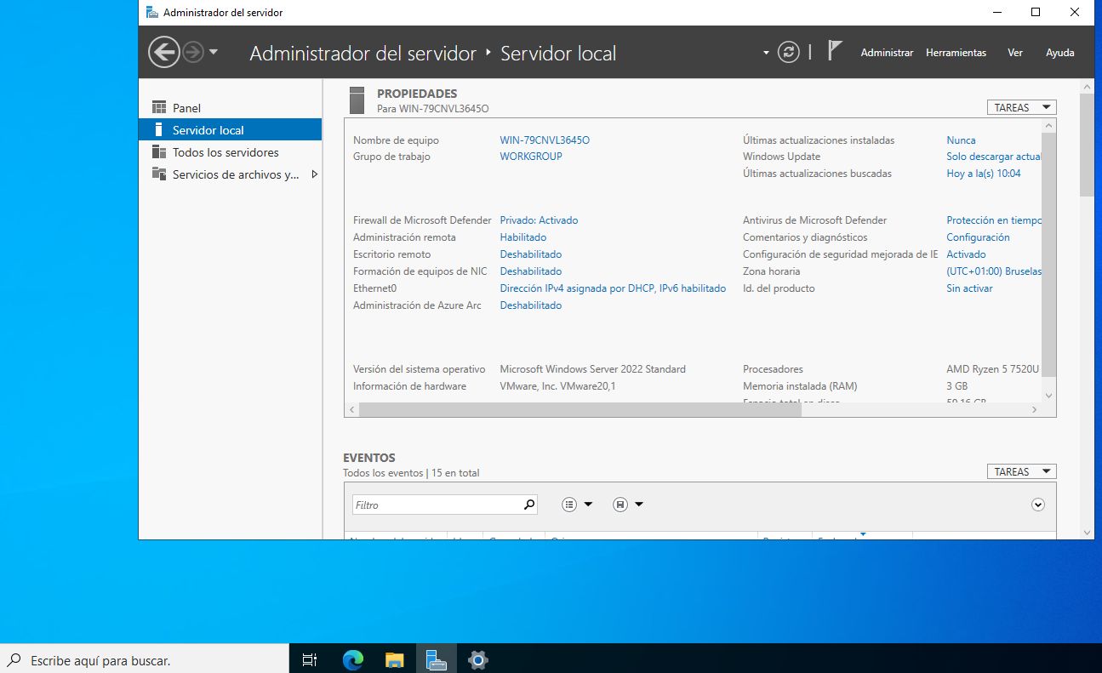Click the Nunca last updates link
1102x673 pixels.
coord(962,140)
